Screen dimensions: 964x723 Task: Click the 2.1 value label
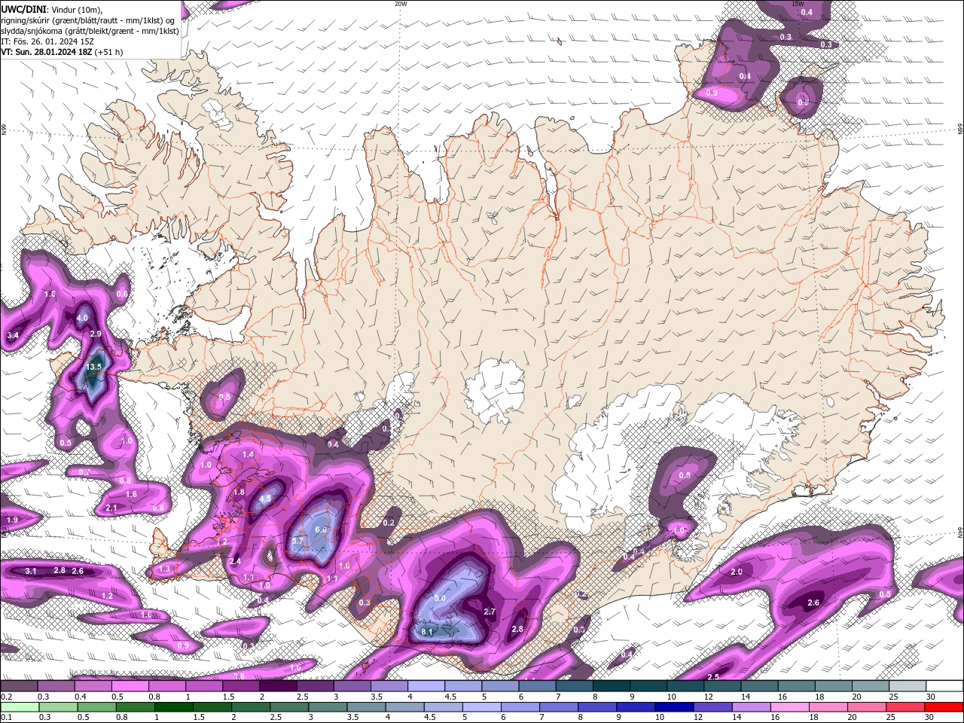tap(111, 508)
